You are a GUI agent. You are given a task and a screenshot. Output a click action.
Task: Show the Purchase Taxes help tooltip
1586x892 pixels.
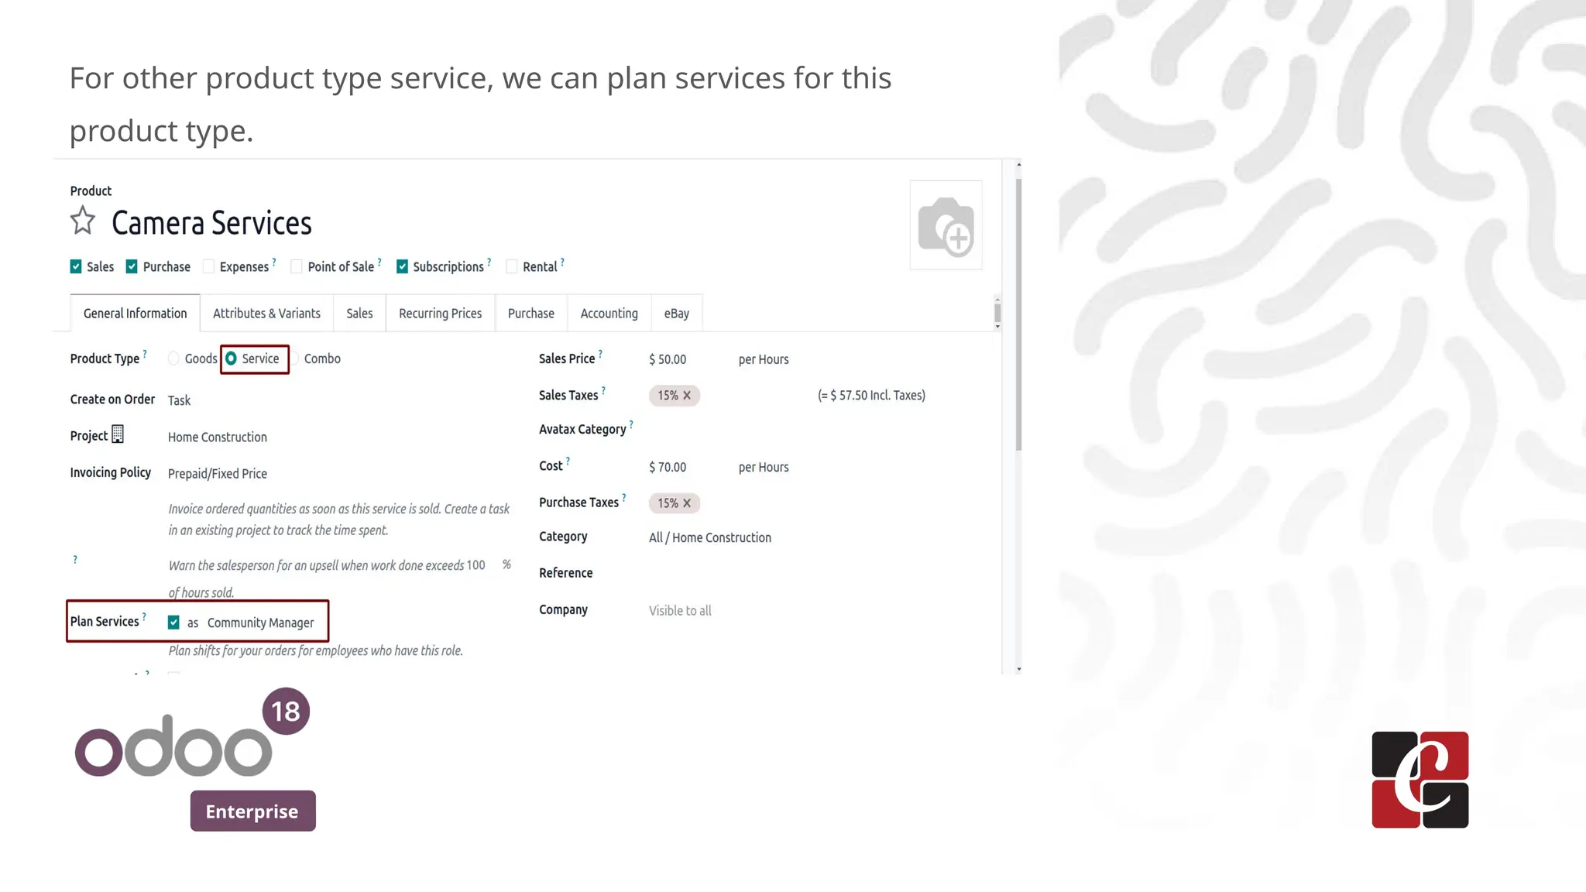(623, 498)
